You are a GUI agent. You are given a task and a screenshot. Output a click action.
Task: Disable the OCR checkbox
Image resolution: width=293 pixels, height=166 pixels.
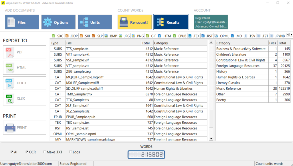[x=27, y=152]
